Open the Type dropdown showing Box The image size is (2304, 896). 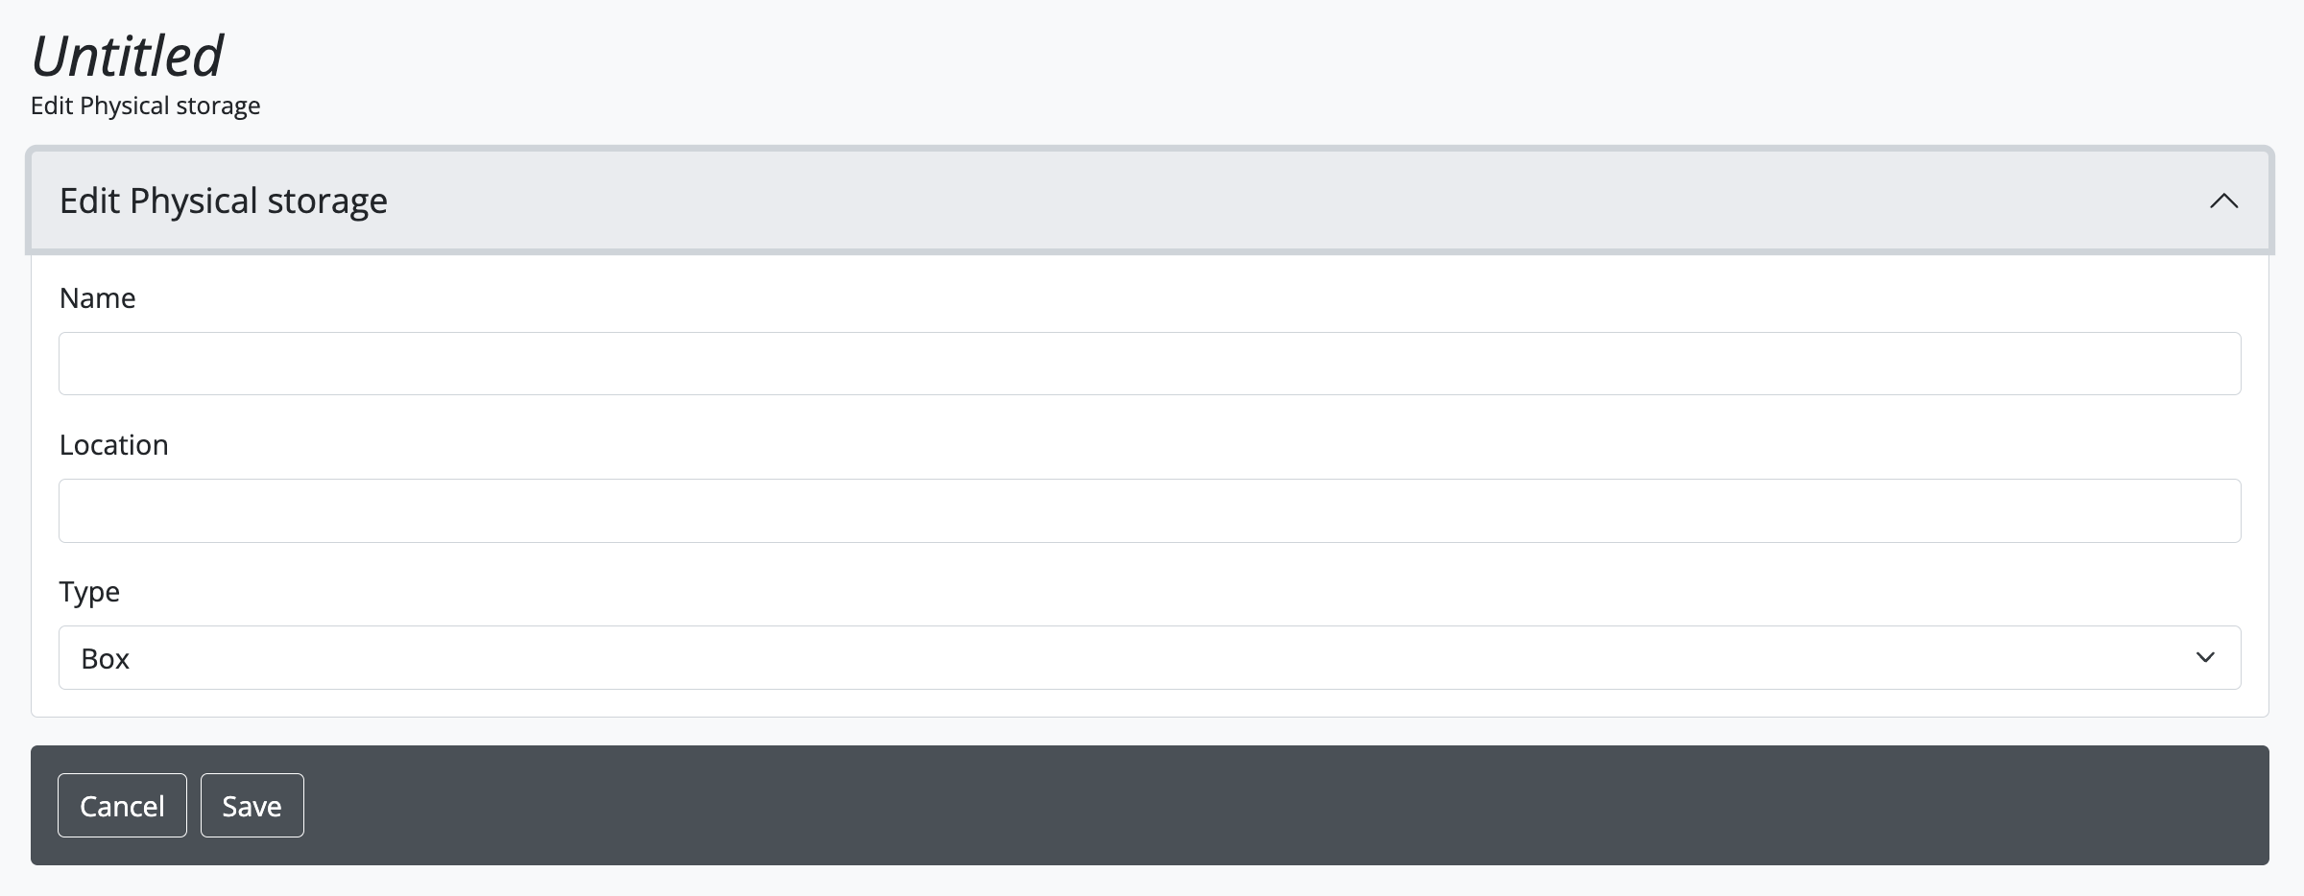coord(1149,658)
